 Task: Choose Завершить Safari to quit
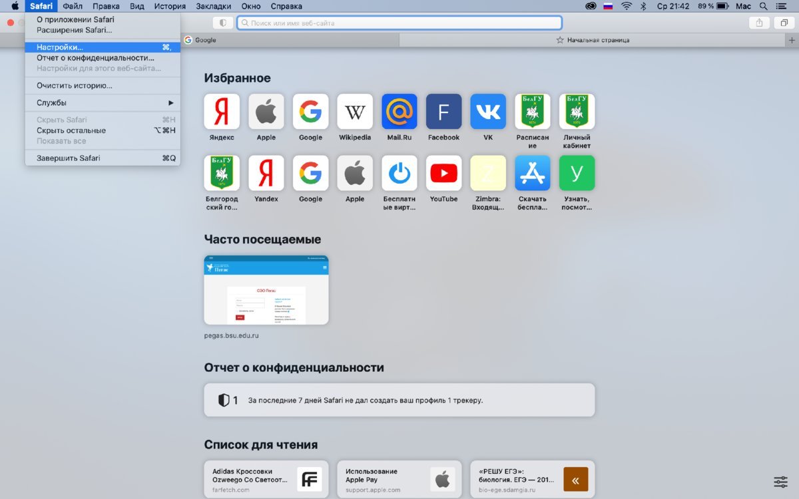(x=103, y=158)
